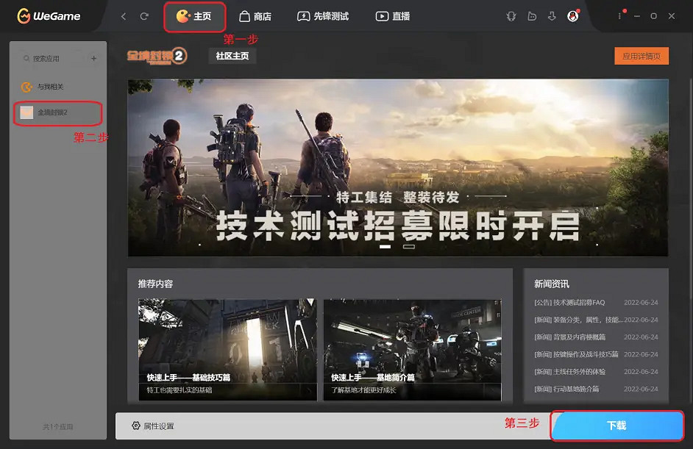Open the 技术测试招募FAQ news link
693x449 pixels.
[568, 303]
